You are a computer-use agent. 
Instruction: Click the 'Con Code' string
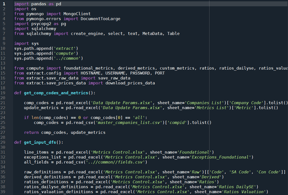[x=268, y=172]
